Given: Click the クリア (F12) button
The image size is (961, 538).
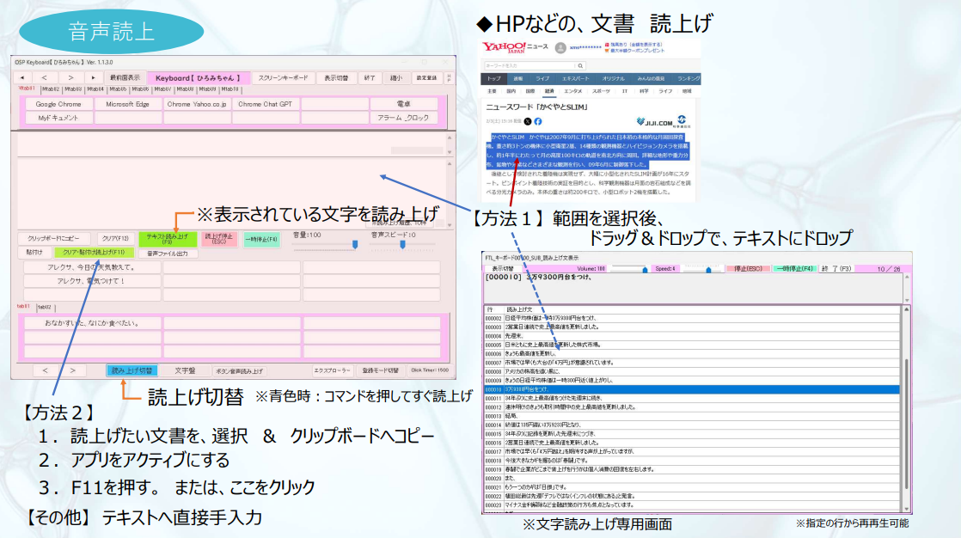Looking at the screenshot, I should 115,238.
